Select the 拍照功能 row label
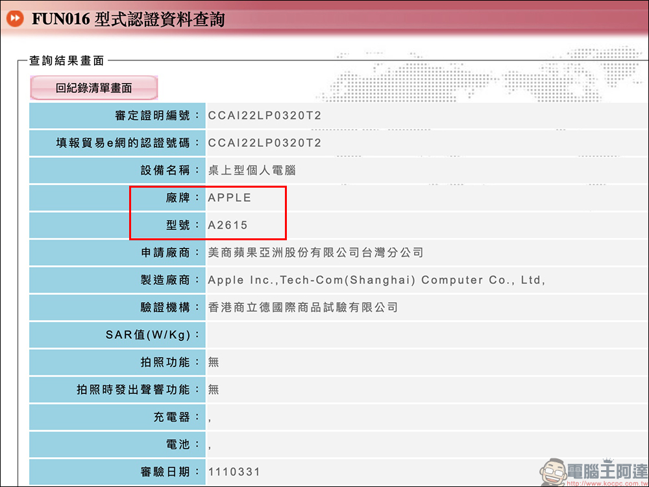 [x=165, y=362]
